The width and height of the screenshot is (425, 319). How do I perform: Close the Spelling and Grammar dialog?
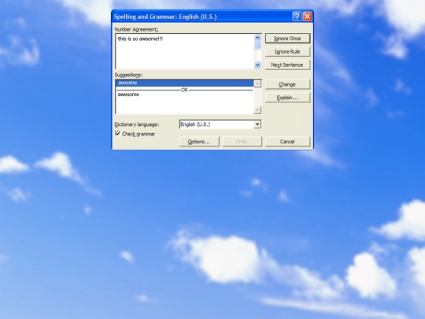coord(308,17)
